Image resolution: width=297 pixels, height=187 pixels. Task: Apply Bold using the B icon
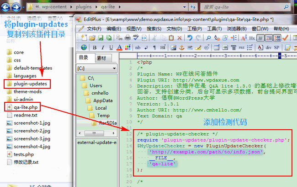(95, 47)
